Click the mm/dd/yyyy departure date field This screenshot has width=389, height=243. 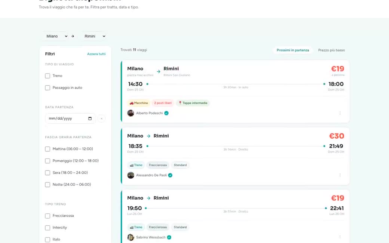click(x=70, y=119)
